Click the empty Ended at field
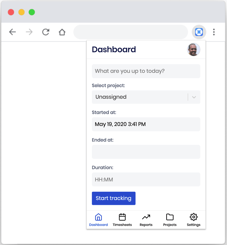Image resolution: width=227 pixels, height=245 pixels. coord(146,152)
